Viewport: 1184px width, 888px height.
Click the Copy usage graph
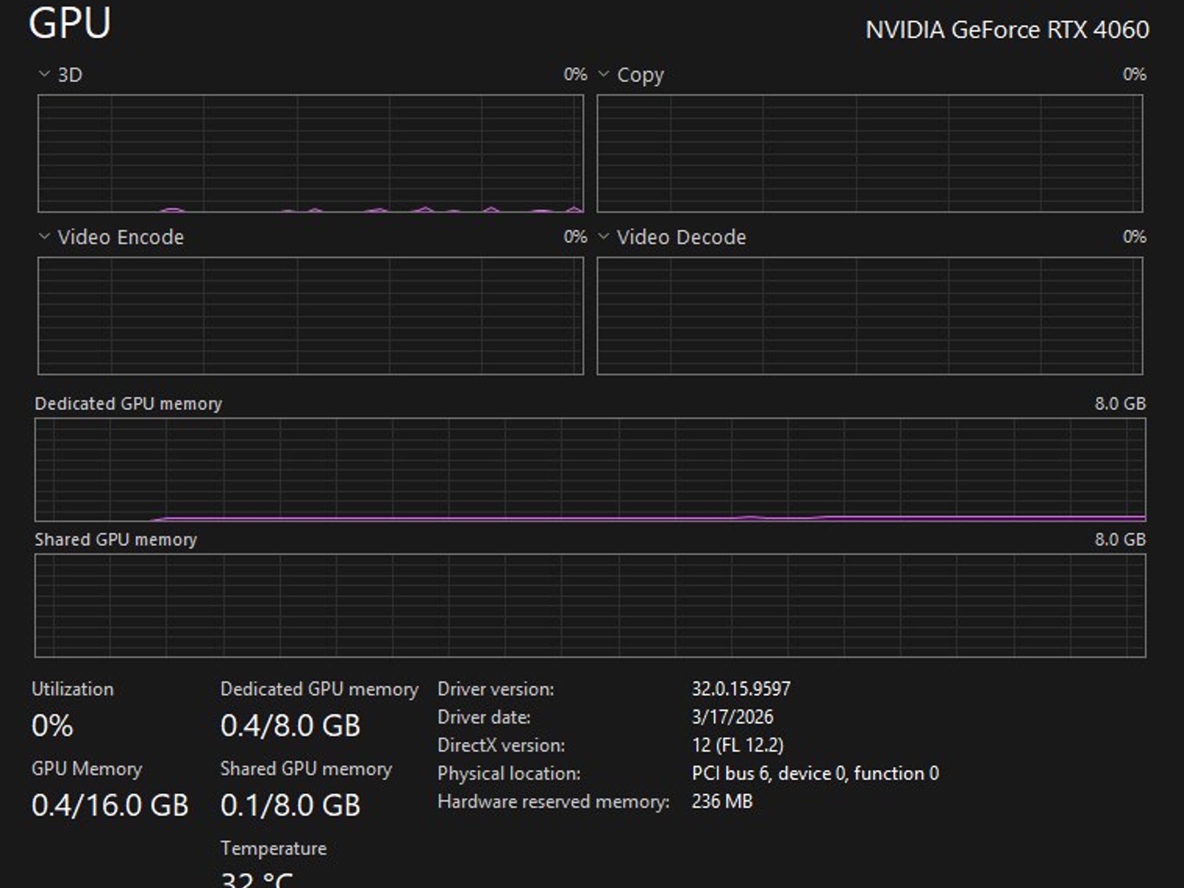pyautogui.click(x=869, y=153)
